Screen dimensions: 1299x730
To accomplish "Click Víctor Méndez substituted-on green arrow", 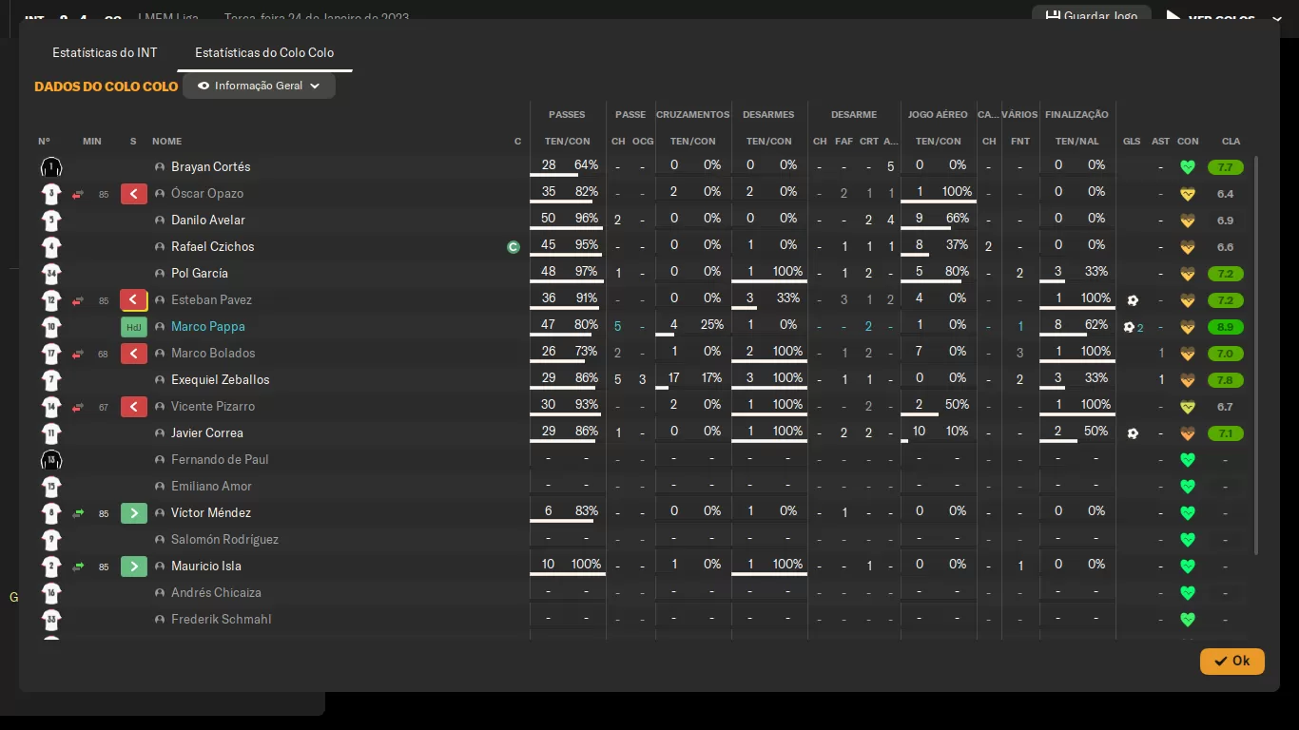I will point(134,513).
